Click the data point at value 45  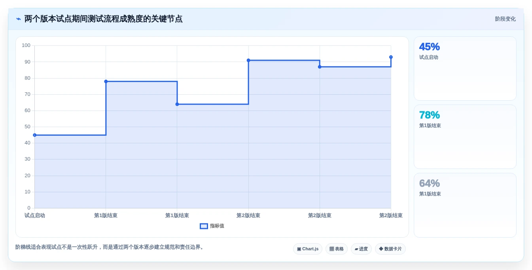34,135
